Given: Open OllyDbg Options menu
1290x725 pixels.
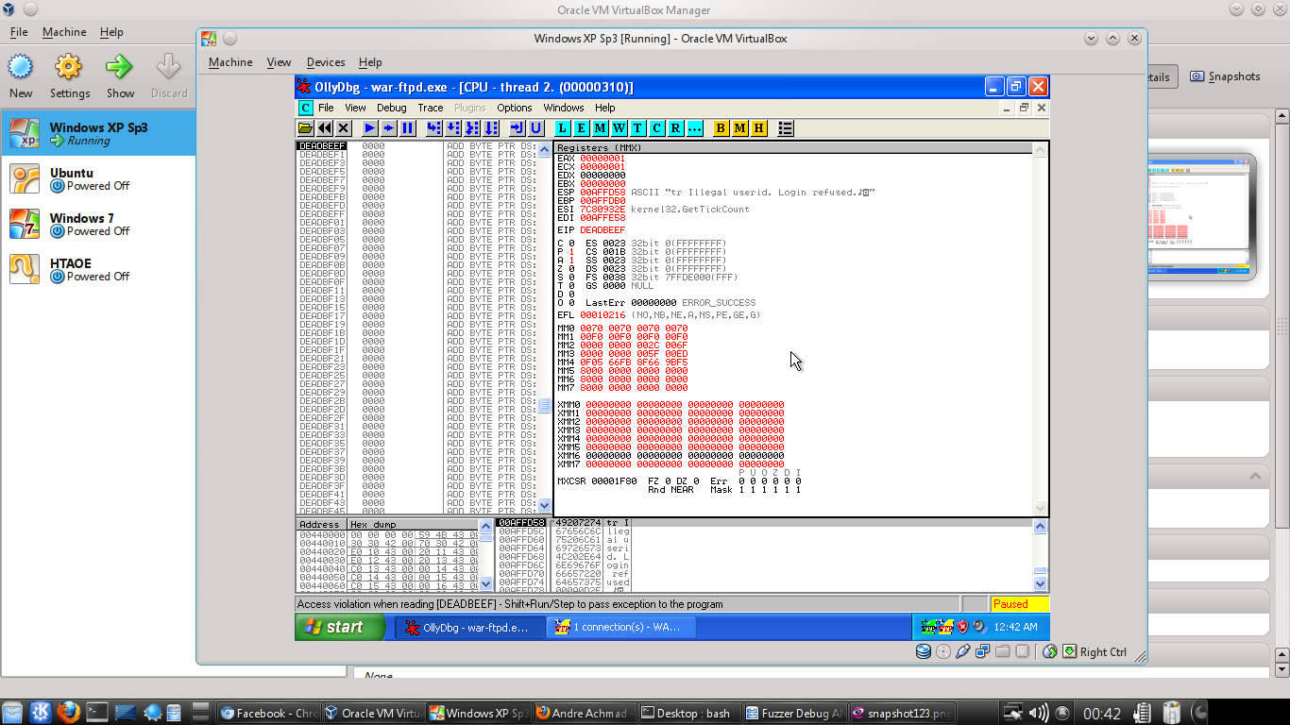Looking at the screenshot, I should tap(515, 108).
